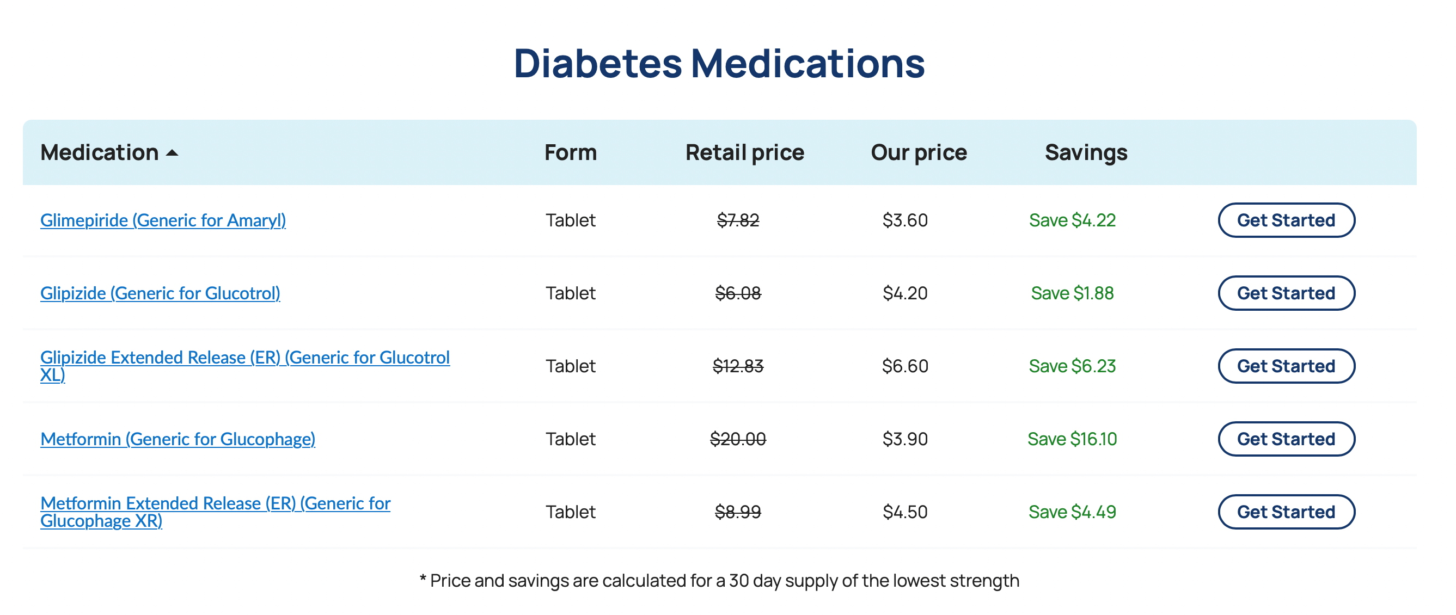This screenshot has width=1456, height=615.
Task: Click the Retail price column header
Action: pyautogui.click(x=744, y=153)
